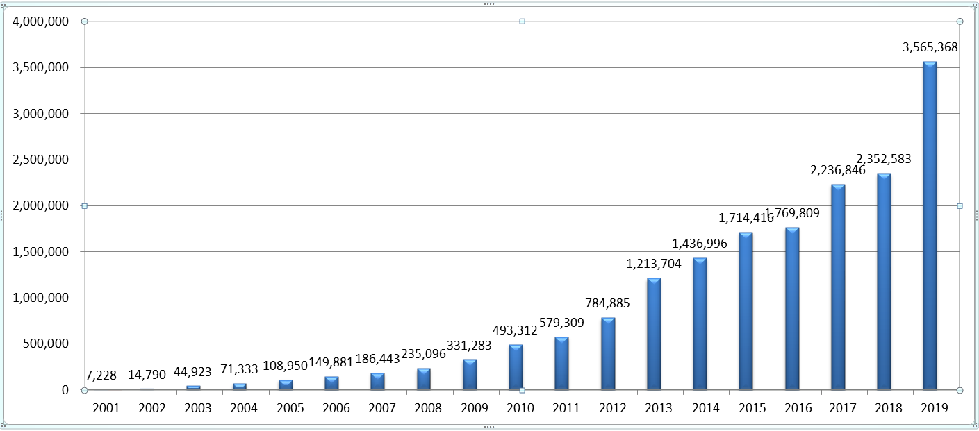Click the 2017 bar column
Screen dimensions: 979x431
838,287
